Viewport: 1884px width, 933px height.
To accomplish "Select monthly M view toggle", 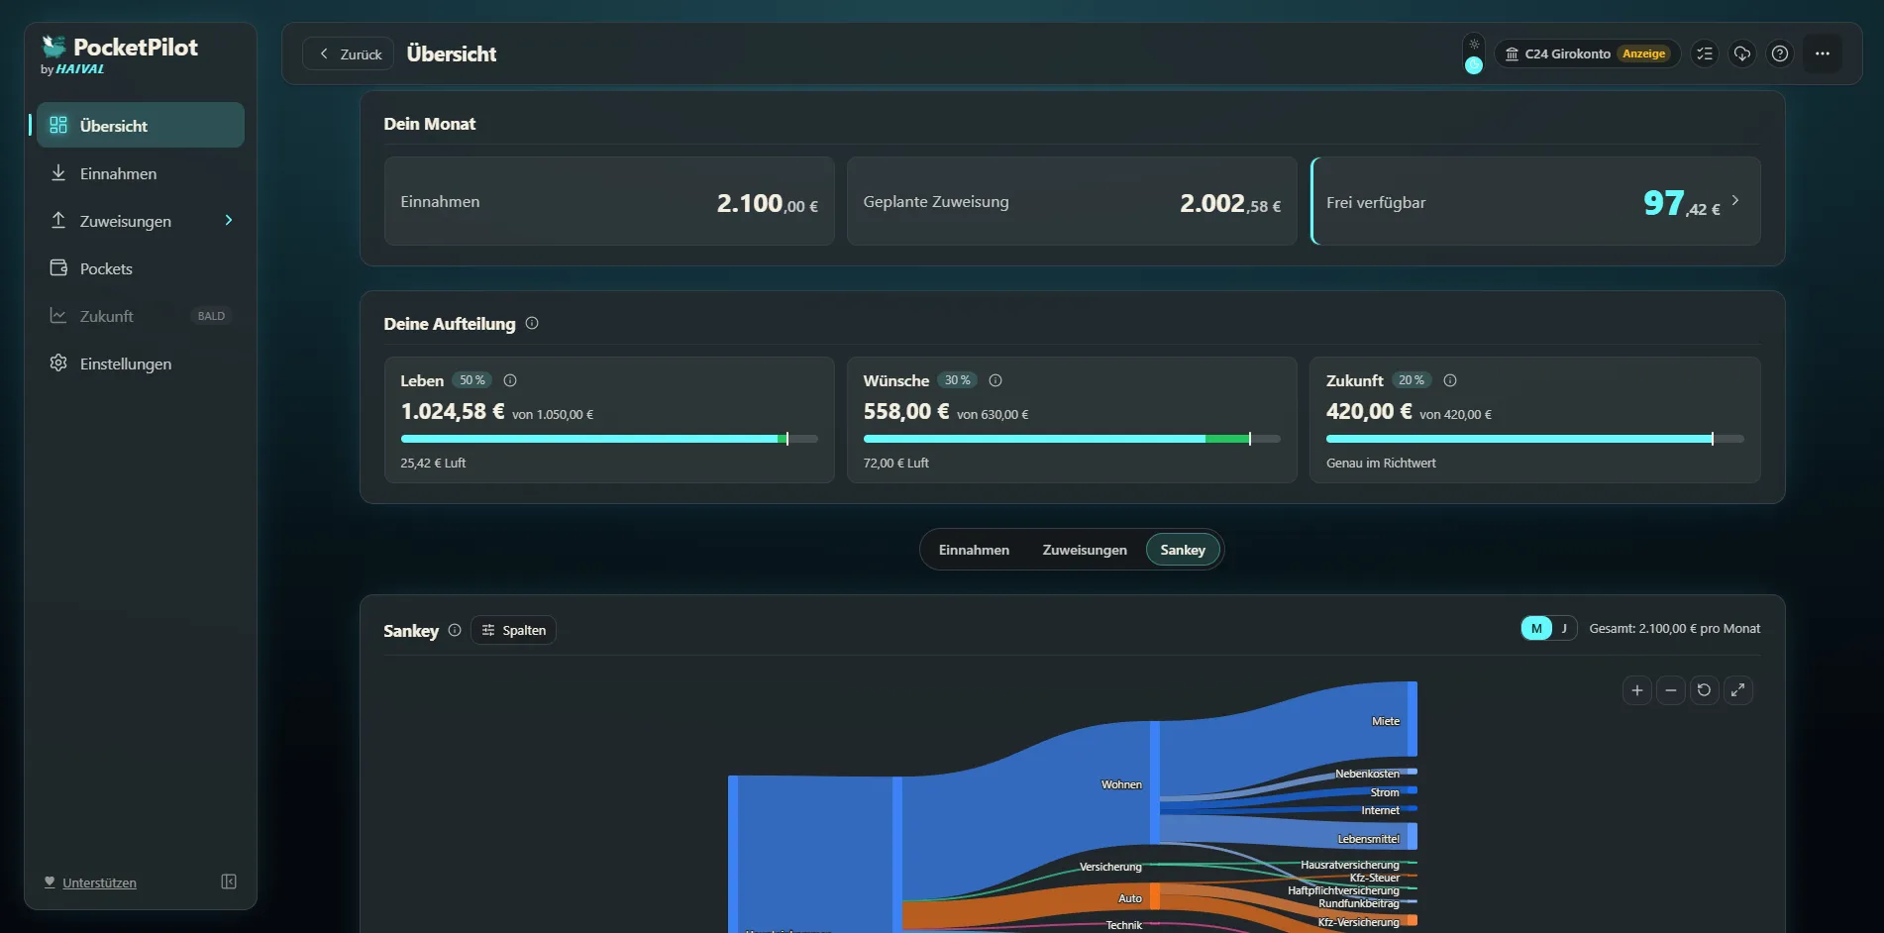I will (x=1536, y=628).
